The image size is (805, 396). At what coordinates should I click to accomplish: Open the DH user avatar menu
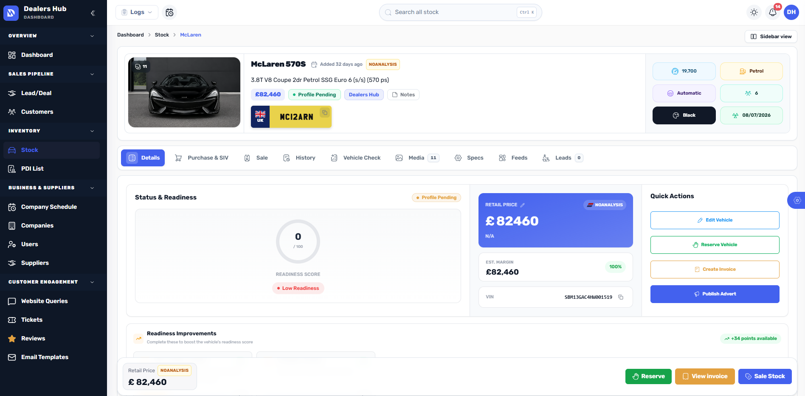click(791, 12)
